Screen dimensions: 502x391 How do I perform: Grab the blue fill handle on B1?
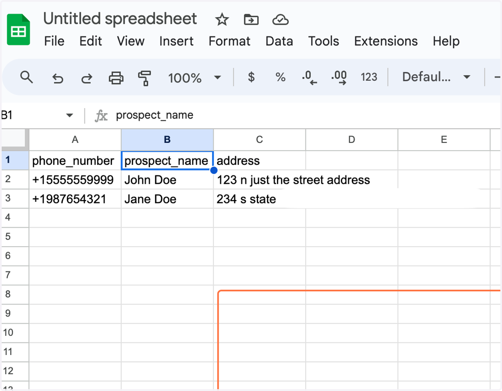[214, 170]
